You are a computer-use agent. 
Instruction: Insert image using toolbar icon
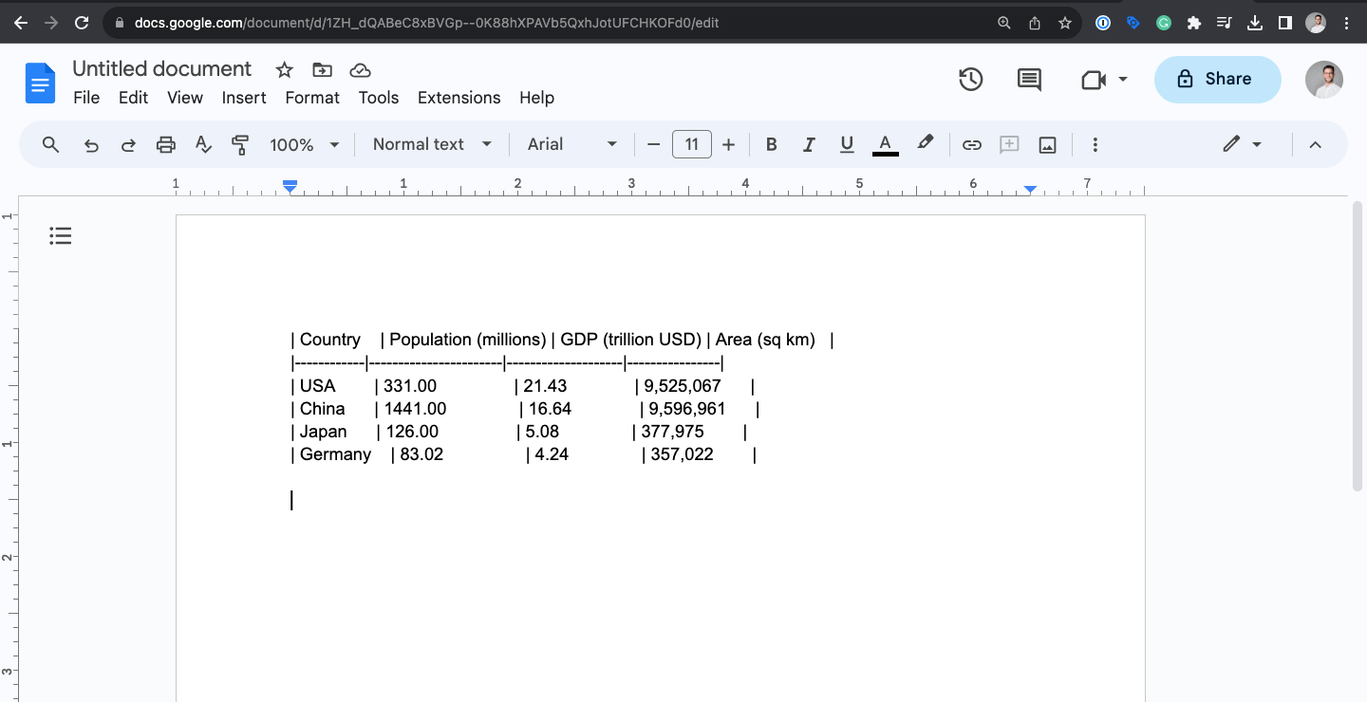click(1047, 145)
